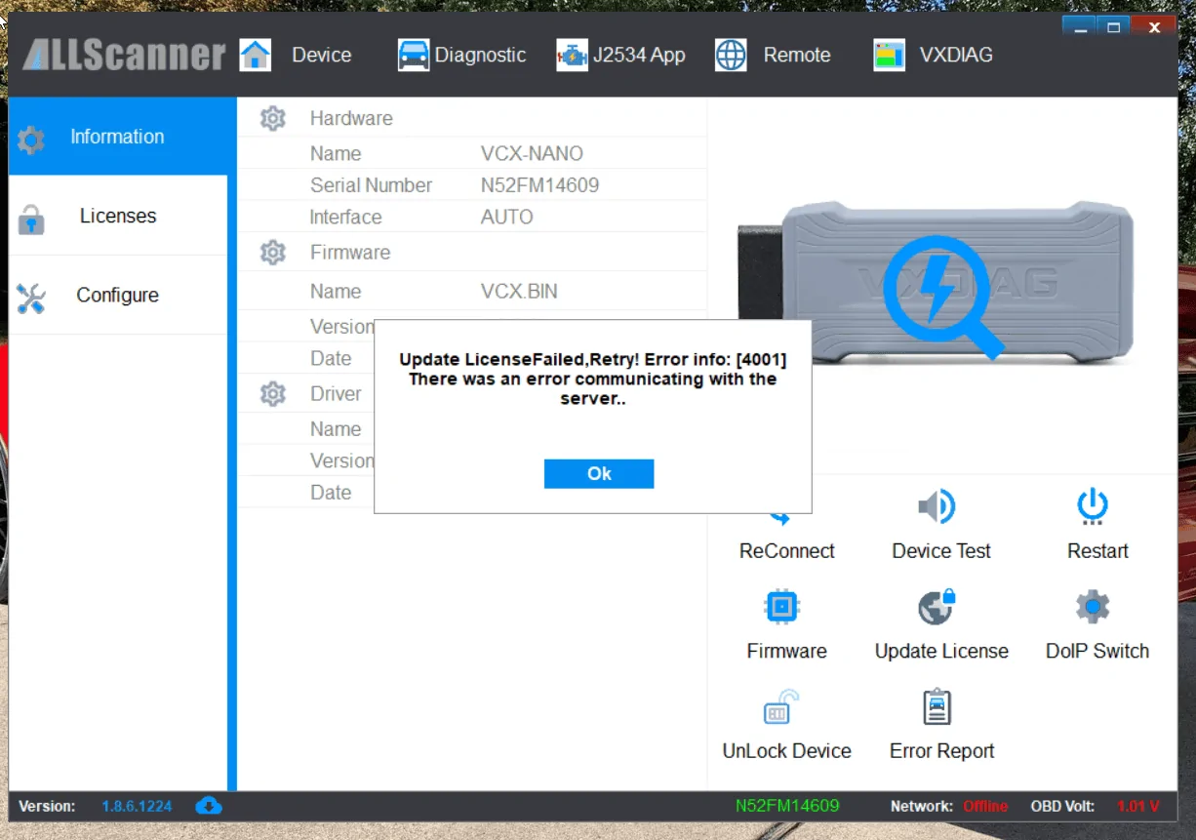
Task: Click the Update License globe icon
Action: (937, 607)
